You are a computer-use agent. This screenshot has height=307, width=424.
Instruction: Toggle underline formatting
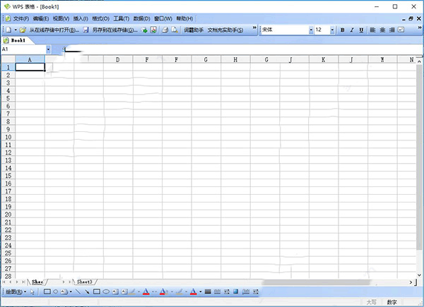click(361, 30)
